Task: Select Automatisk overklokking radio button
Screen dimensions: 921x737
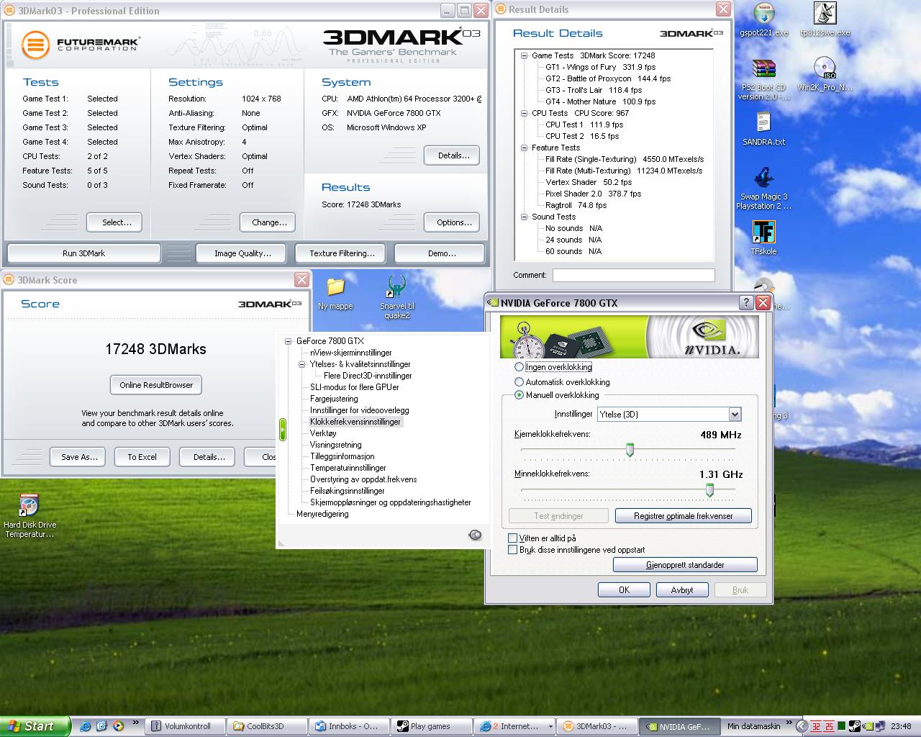Action: pyautogui.click(x=519, y=382)
